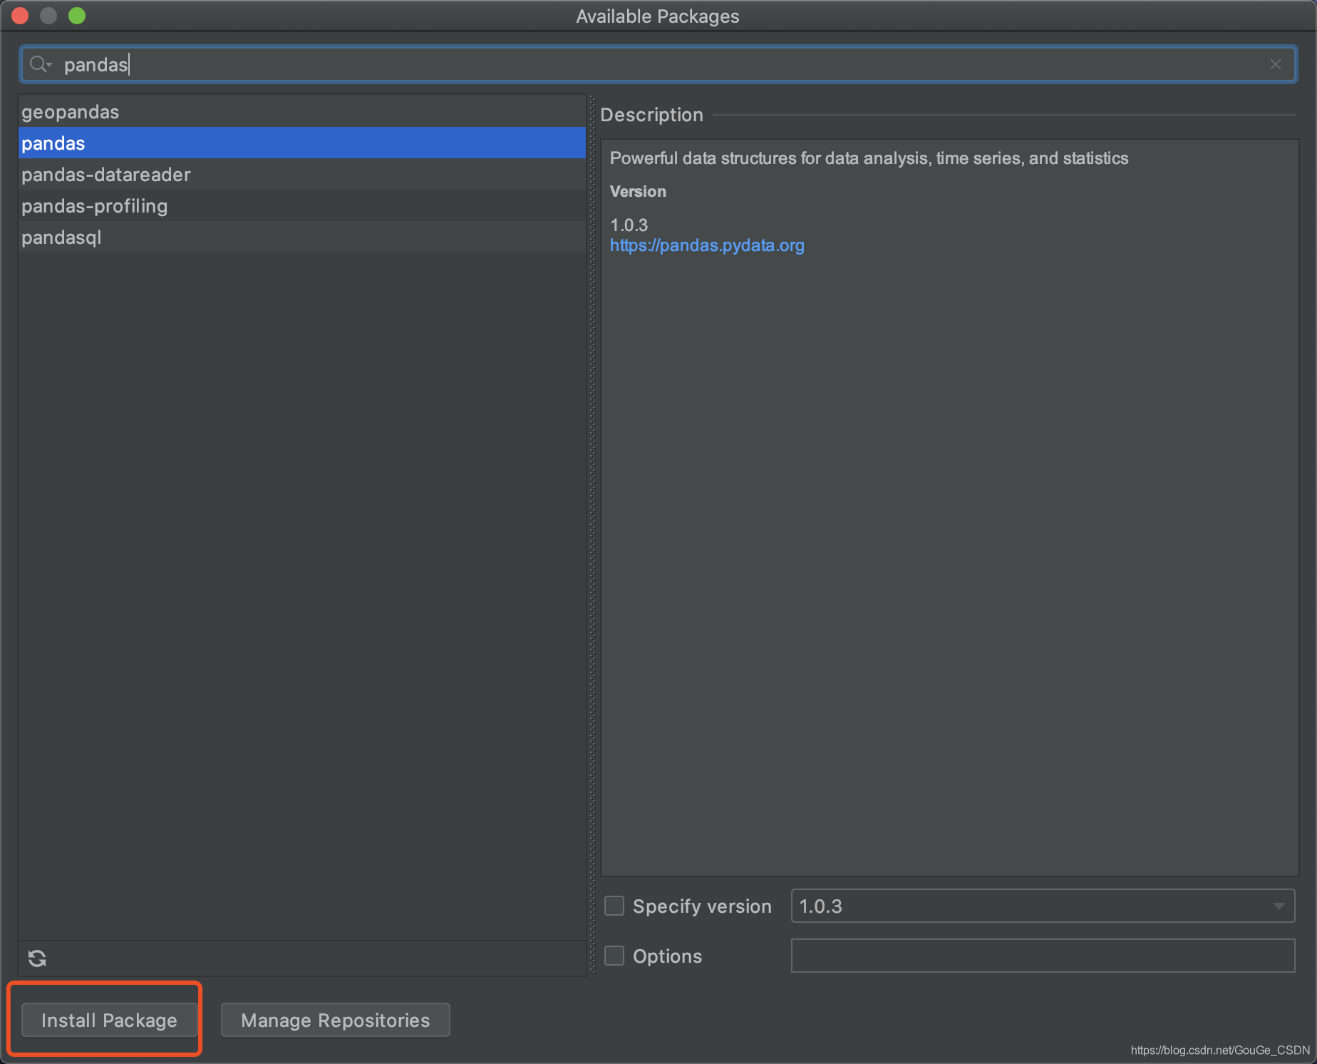The image size is (1317, 1064).
Task: Click the Options text input field
Action: [1043, 956]
